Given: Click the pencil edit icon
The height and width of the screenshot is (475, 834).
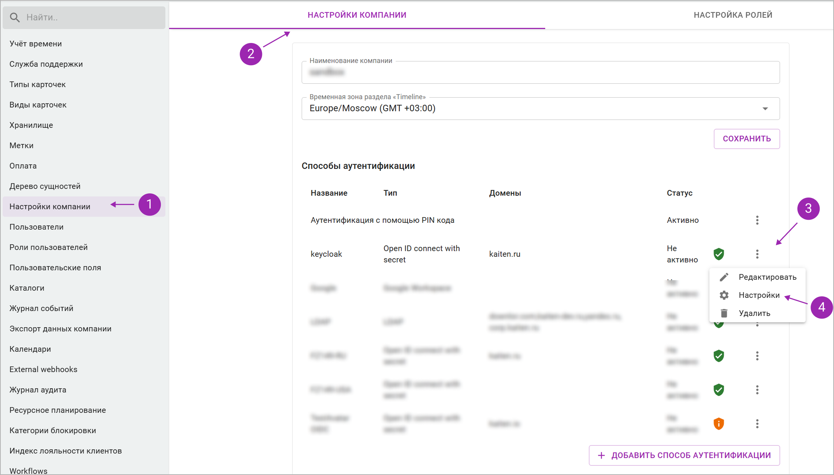Looking at the screenshot, I should pyautogui.click(x=724, y=277).
